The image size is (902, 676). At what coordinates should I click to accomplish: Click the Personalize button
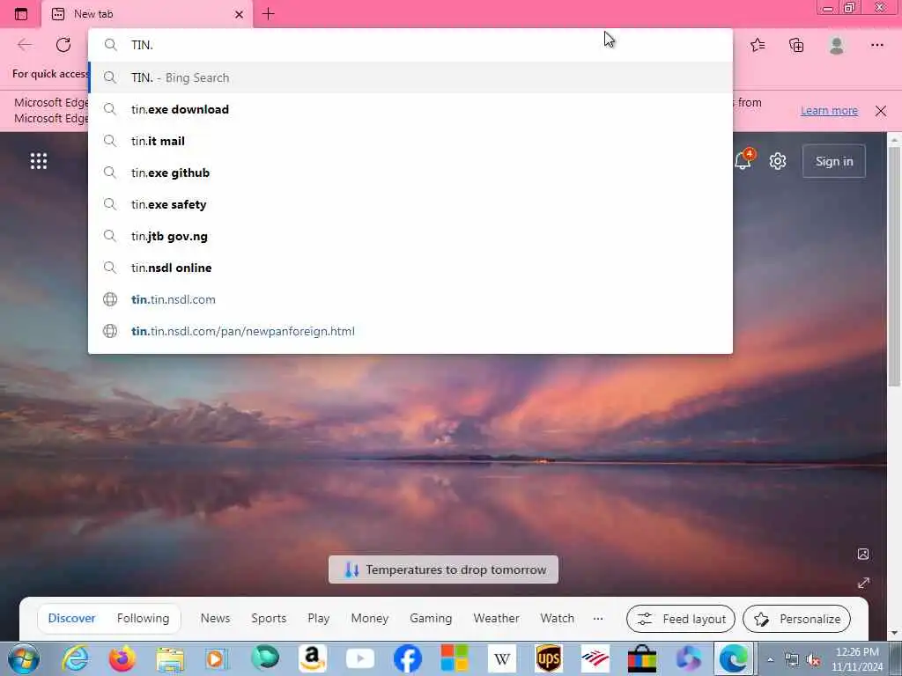(796, 619)
